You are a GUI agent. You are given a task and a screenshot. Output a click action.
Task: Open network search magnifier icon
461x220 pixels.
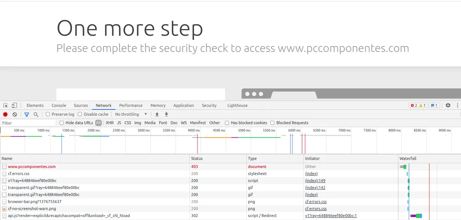pyautogui.click(x=36, y=115)
